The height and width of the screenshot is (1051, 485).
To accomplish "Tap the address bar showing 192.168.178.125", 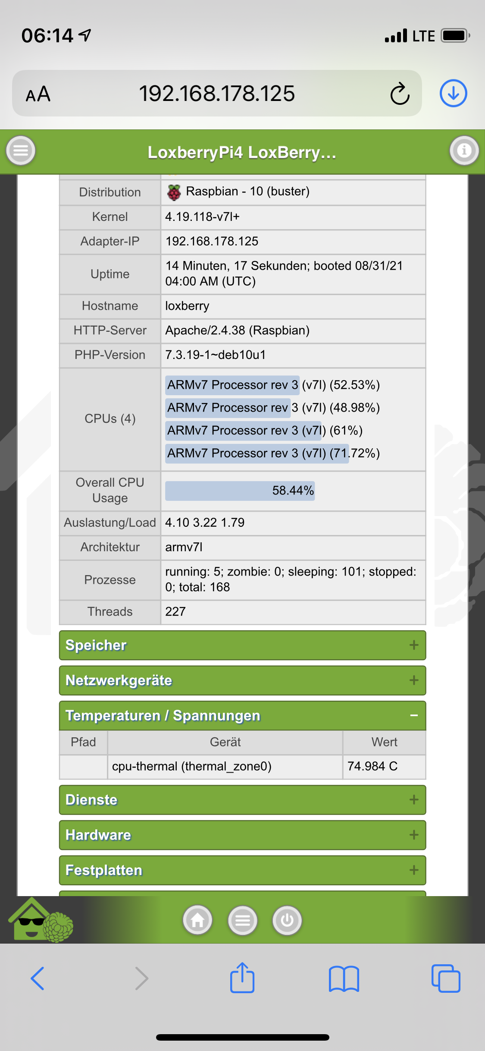I will coord(217,94).
